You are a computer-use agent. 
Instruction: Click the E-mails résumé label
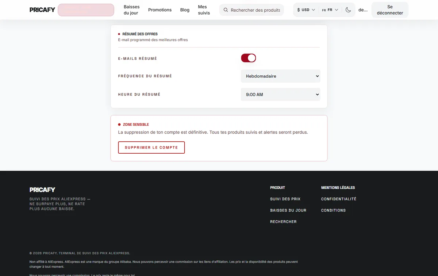click(x=138, y=58)
